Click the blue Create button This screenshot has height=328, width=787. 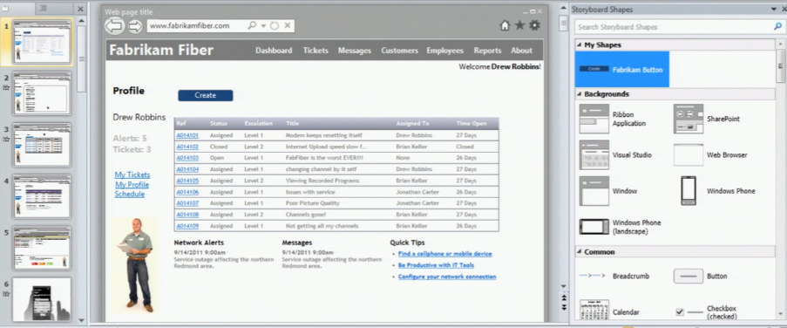(x=206, y=95)
